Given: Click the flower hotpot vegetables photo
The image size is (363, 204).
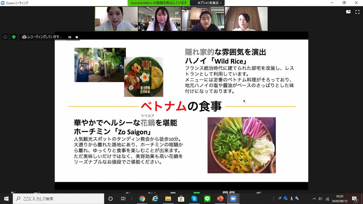Looking at the screenshot, I should pyautogui.click(x=241, y=145).
